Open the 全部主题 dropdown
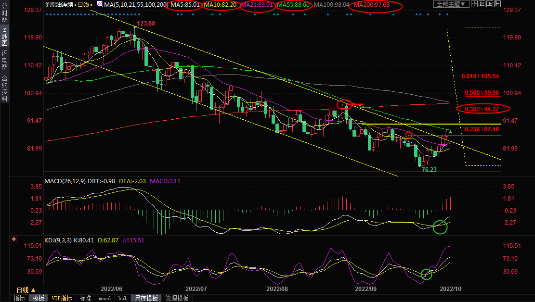This screenshot has width=535, height=302. point(451,4)
